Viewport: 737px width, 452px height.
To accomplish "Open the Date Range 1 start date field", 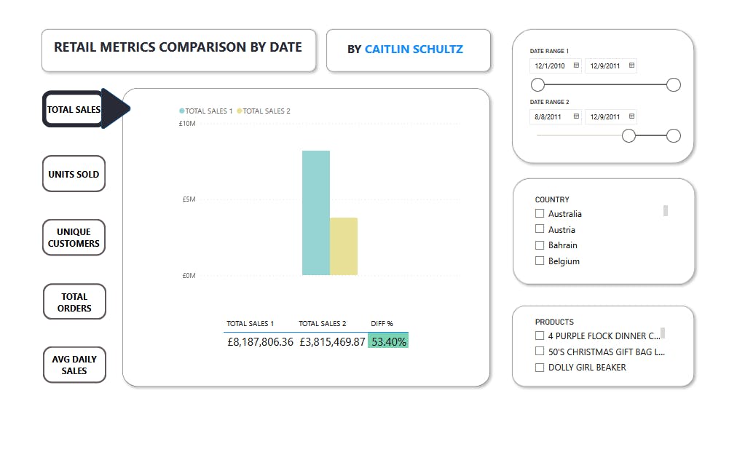I will tap(551, 65).
